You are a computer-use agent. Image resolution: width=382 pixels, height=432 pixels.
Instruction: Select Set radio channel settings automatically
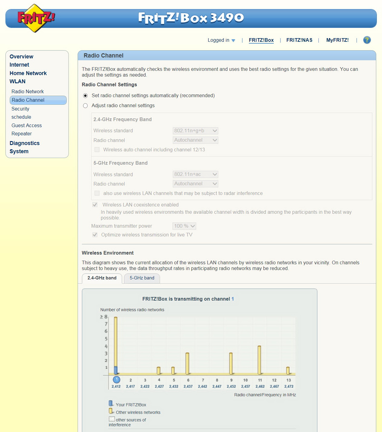click(85, 96)
